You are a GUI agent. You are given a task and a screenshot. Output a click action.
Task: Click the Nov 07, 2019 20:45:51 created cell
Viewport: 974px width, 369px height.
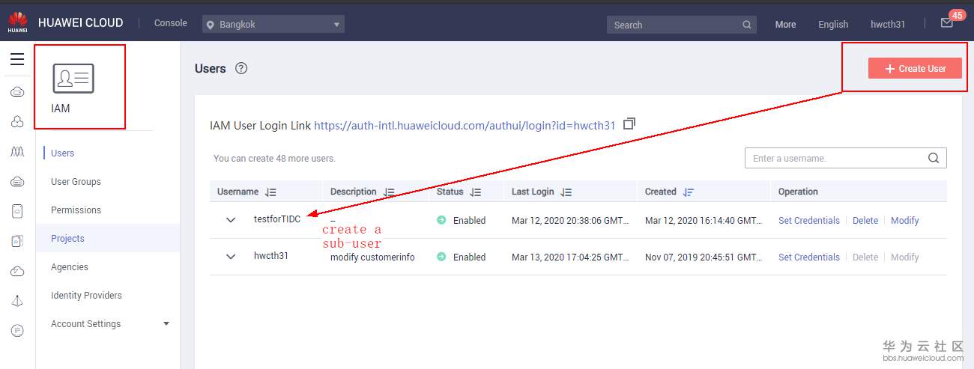coord(704,257)
